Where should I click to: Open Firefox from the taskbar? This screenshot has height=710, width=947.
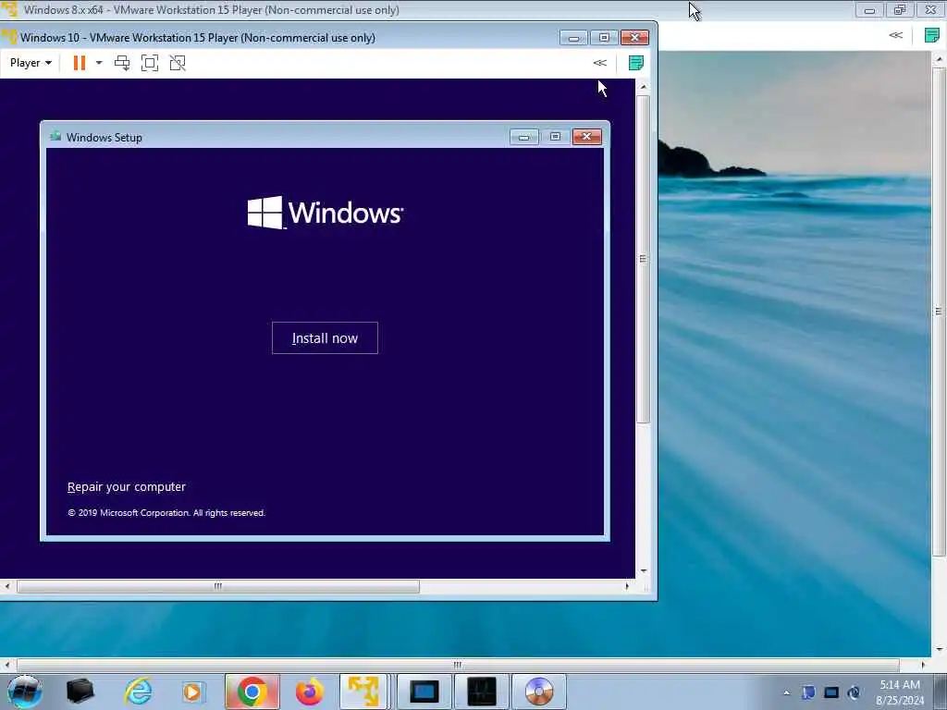click(309, 692)
